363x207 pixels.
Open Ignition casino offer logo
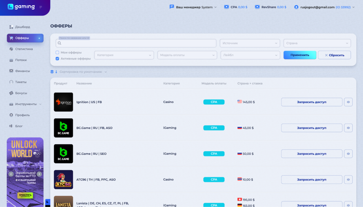point(63,102)
